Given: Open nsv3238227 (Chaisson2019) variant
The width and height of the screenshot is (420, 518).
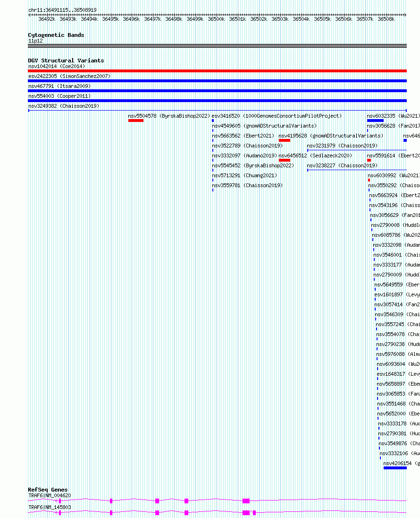Looking at the screenshot, I should (x=342, y=165).
